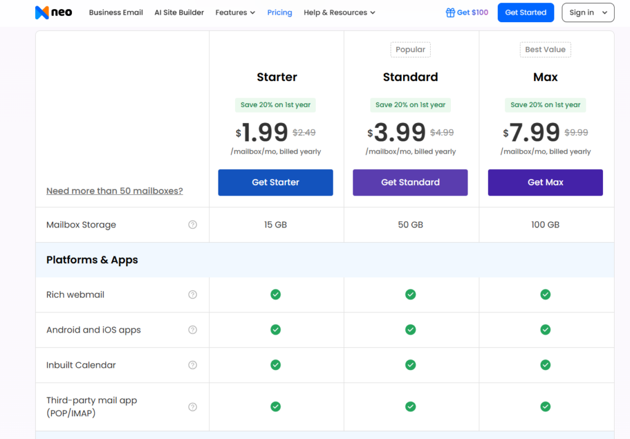Click the checkmark under Standard for Inbuilt Calendar

[410, 365]
